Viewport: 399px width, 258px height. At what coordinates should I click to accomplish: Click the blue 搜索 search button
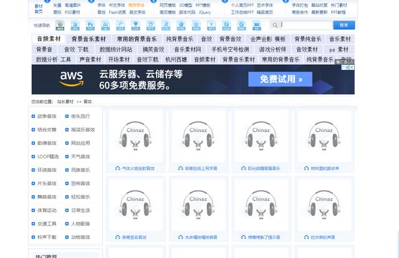[344, 25]
